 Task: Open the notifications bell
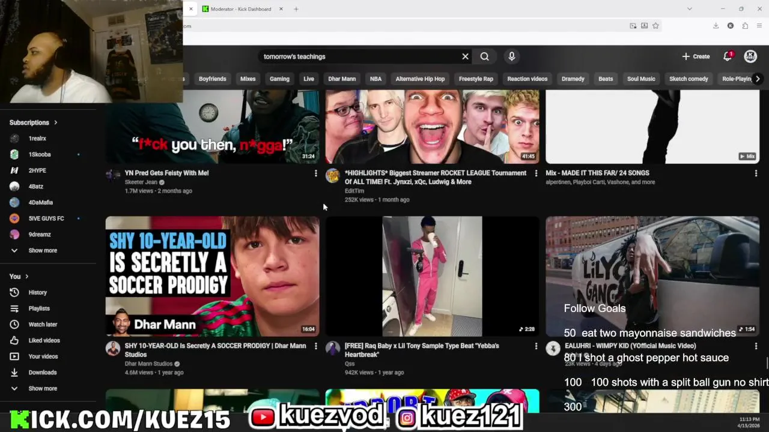coord(728,56)
